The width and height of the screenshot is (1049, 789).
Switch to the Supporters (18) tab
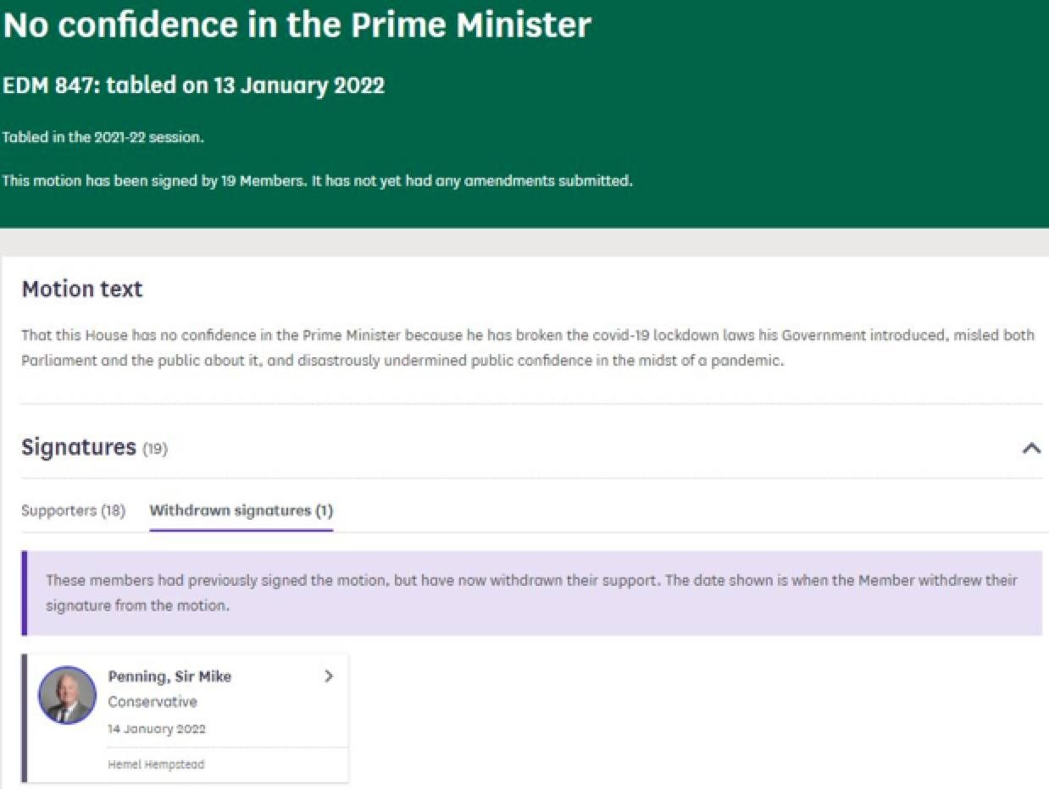click(x=73, y=510)
